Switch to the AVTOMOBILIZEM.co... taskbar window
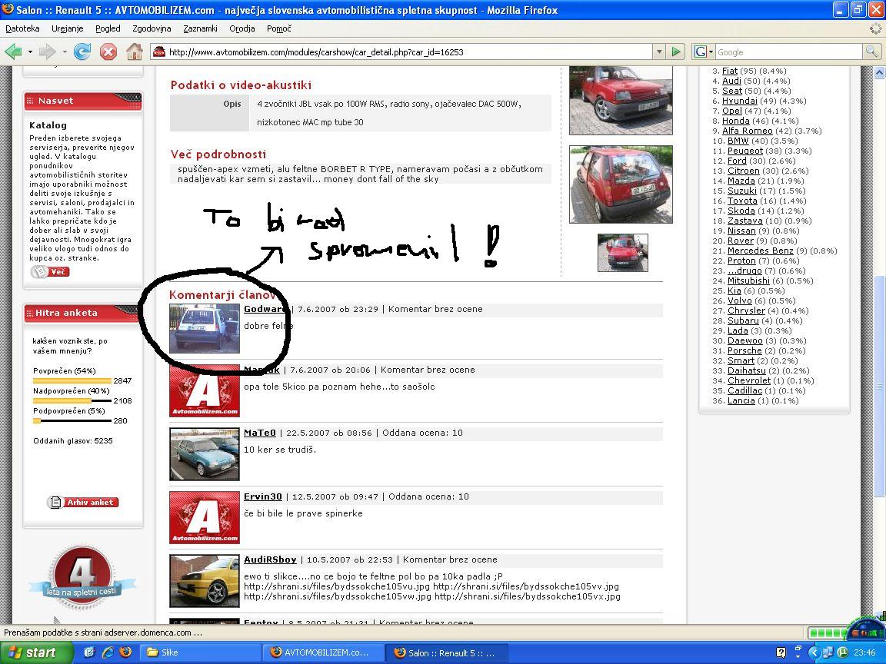 tap(324, 652)
